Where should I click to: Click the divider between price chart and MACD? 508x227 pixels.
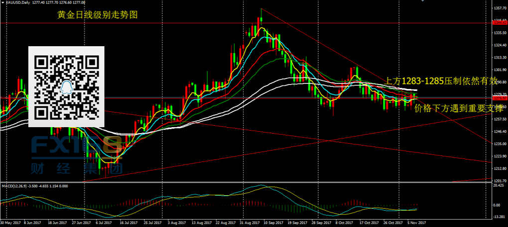244,182
